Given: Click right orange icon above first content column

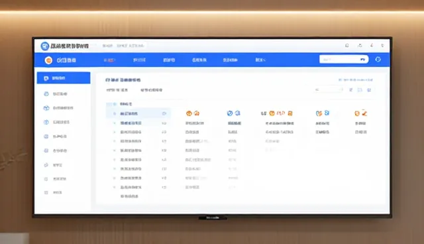Looking at the screenshot, I should [197, 113].
